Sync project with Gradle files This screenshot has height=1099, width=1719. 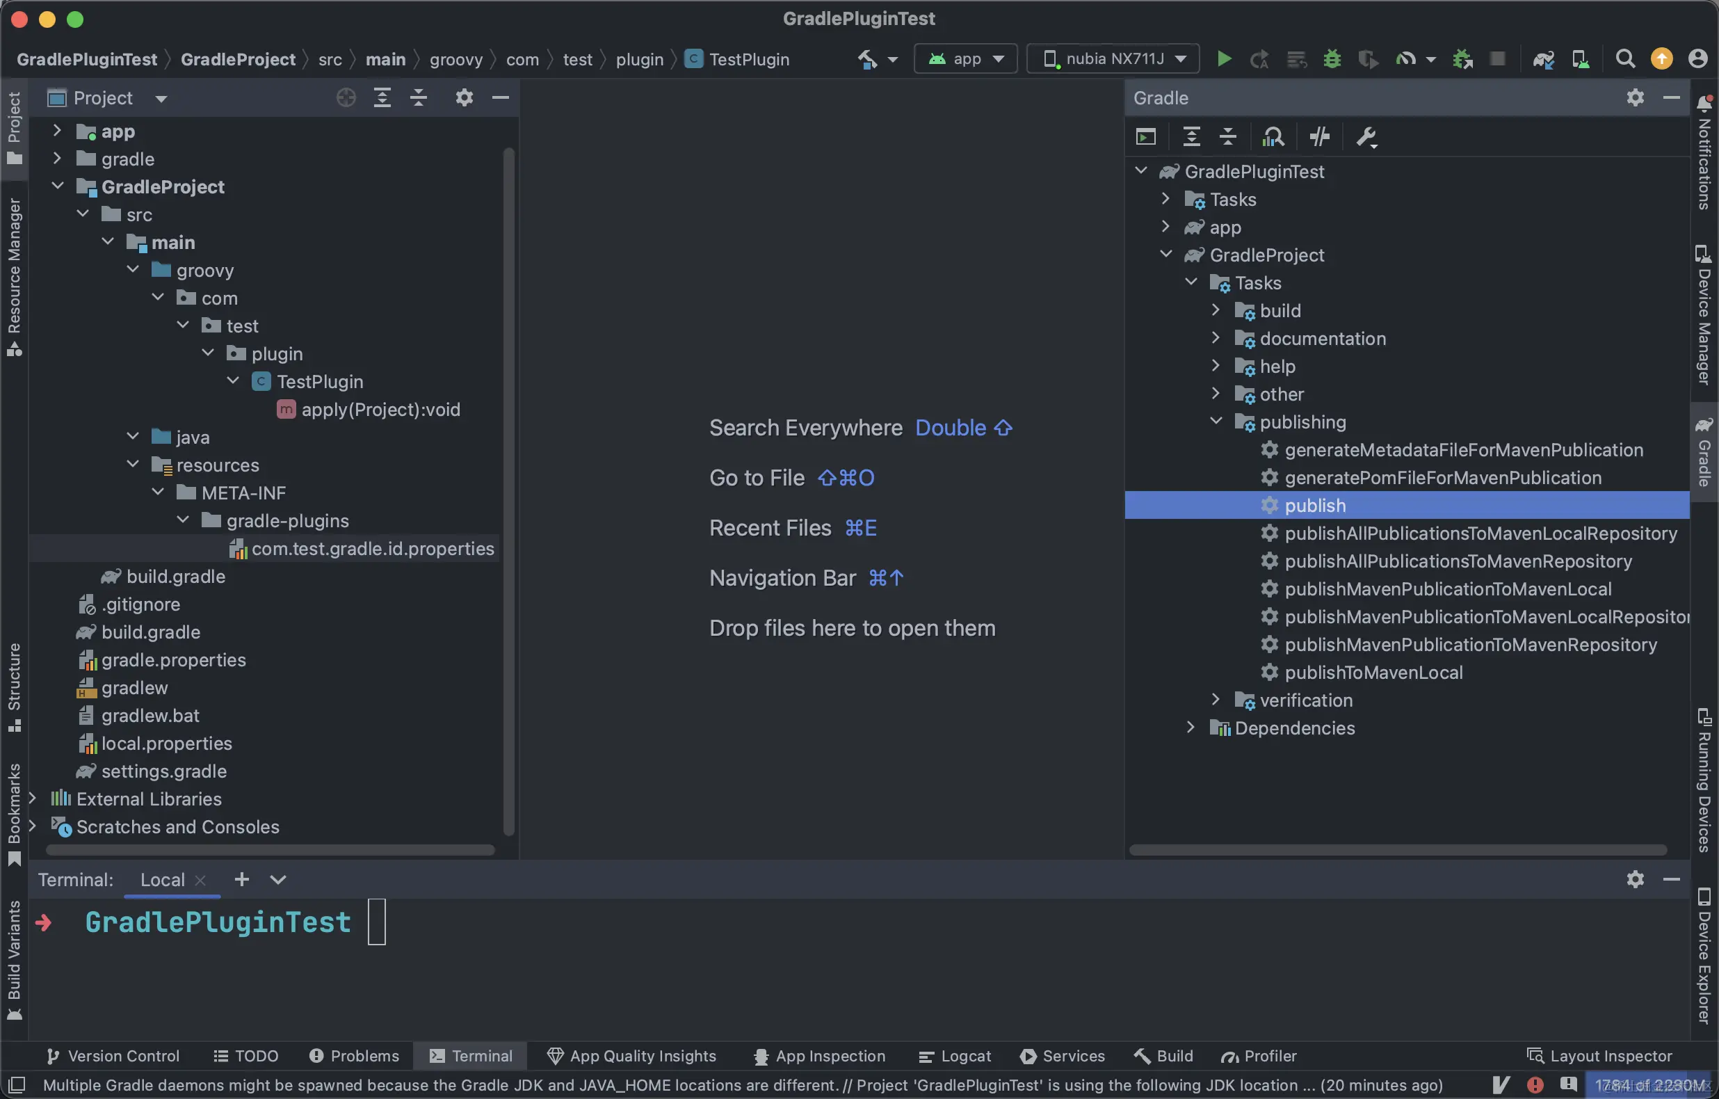(x=1543, y=59)
